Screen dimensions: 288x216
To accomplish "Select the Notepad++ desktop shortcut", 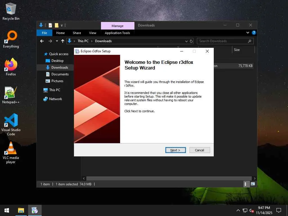I will click(x=11, y=95).
